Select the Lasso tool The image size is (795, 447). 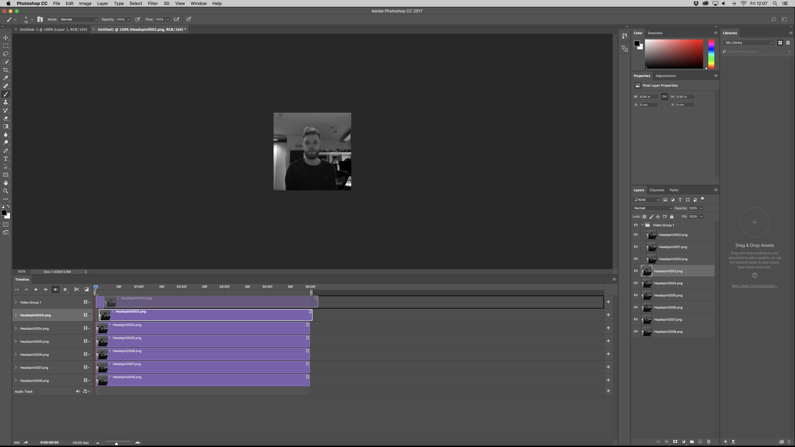point(6,54)
